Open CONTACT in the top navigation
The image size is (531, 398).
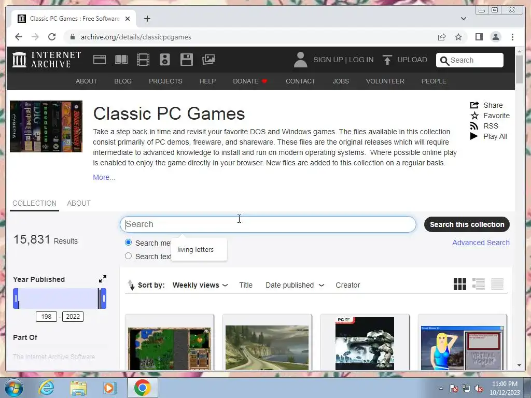[301, 81]
